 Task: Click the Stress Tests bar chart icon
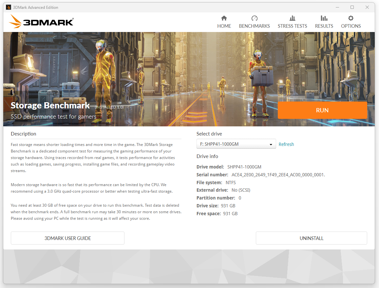tap(292, 18)
